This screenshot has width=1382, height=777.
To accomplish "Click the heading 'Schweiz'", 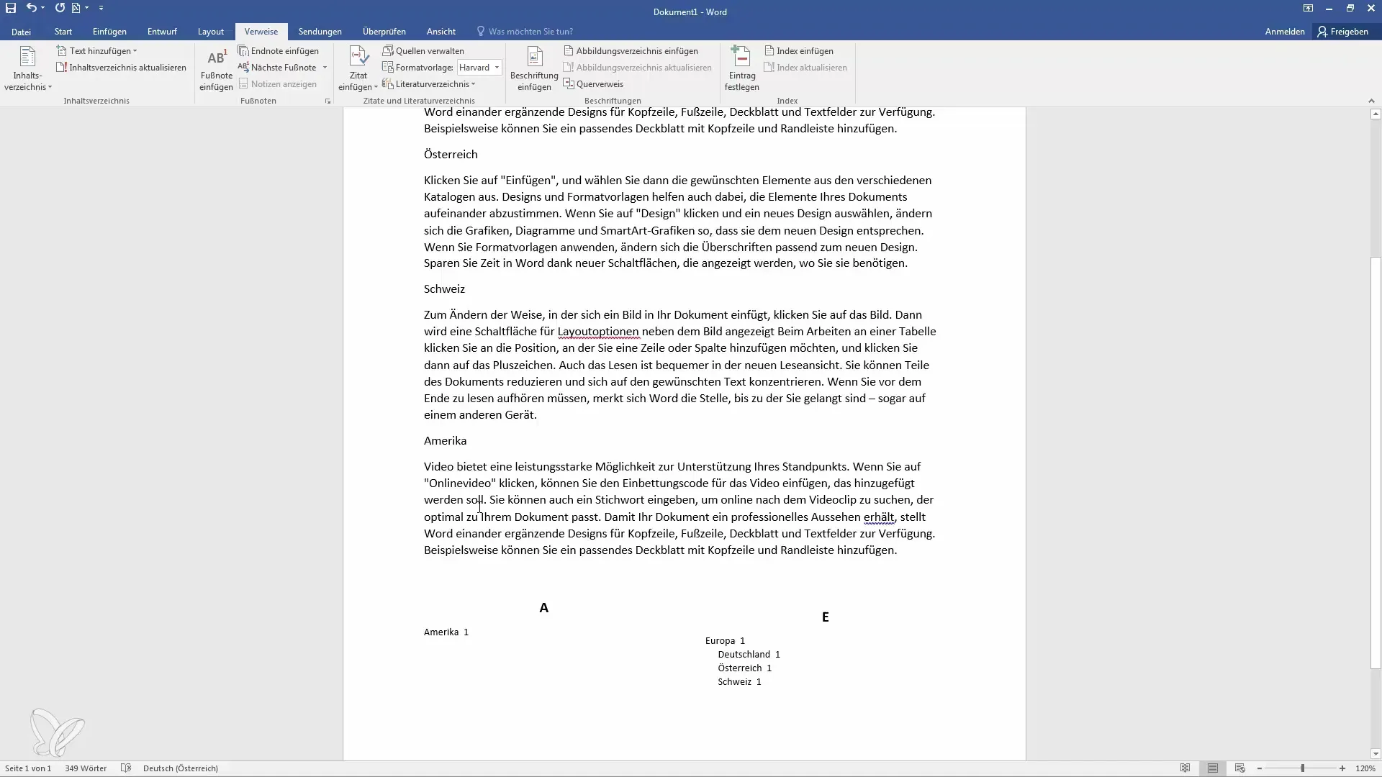I will 444,288.
